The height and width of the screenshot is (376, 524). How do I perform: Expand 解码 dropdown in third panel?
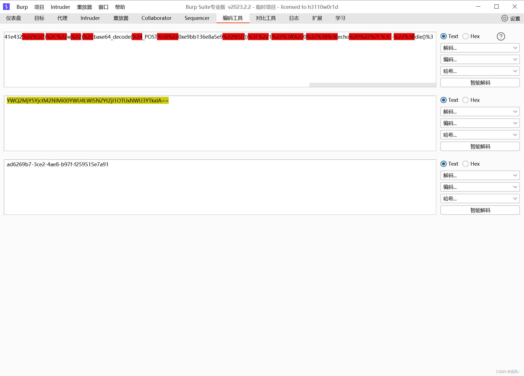pos(480,175)
